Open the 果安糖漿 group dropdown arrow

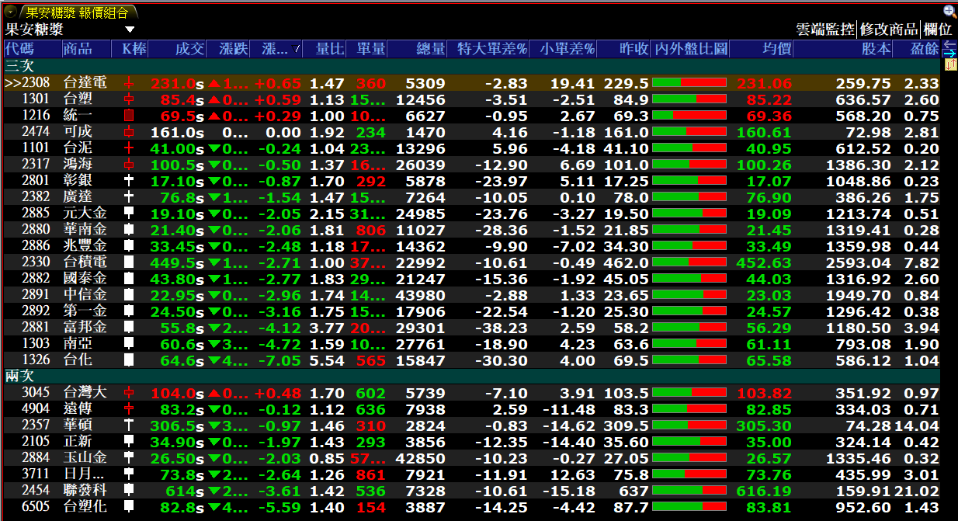[129, 30]
